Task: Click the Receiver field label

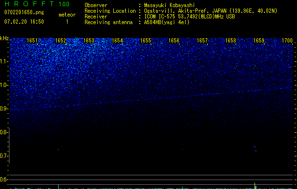Action: pyautogui.click(x=96, y=17)
